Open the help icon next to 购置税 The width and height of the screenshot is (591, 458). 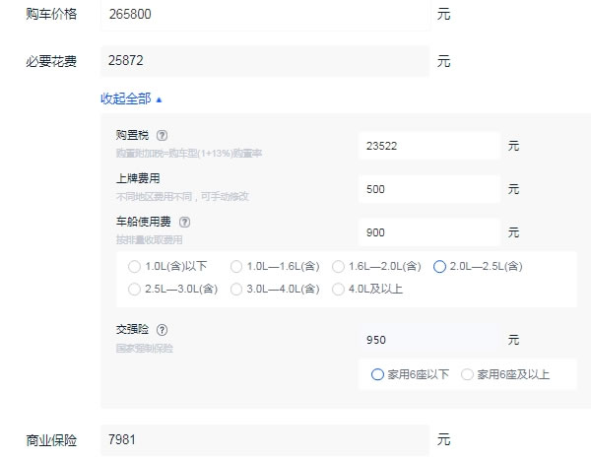[163, 135]
